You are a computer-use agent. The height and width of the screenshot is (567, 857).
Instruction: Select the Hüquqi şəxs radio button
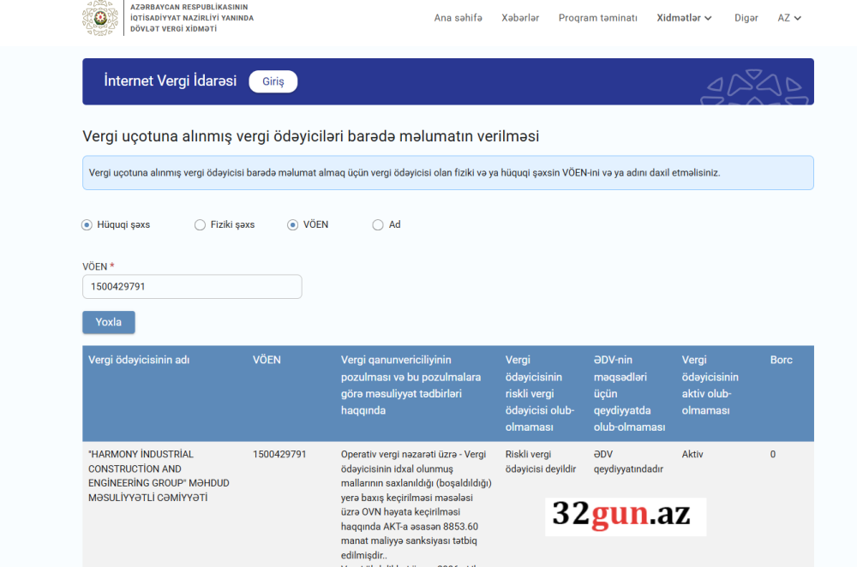87,224
